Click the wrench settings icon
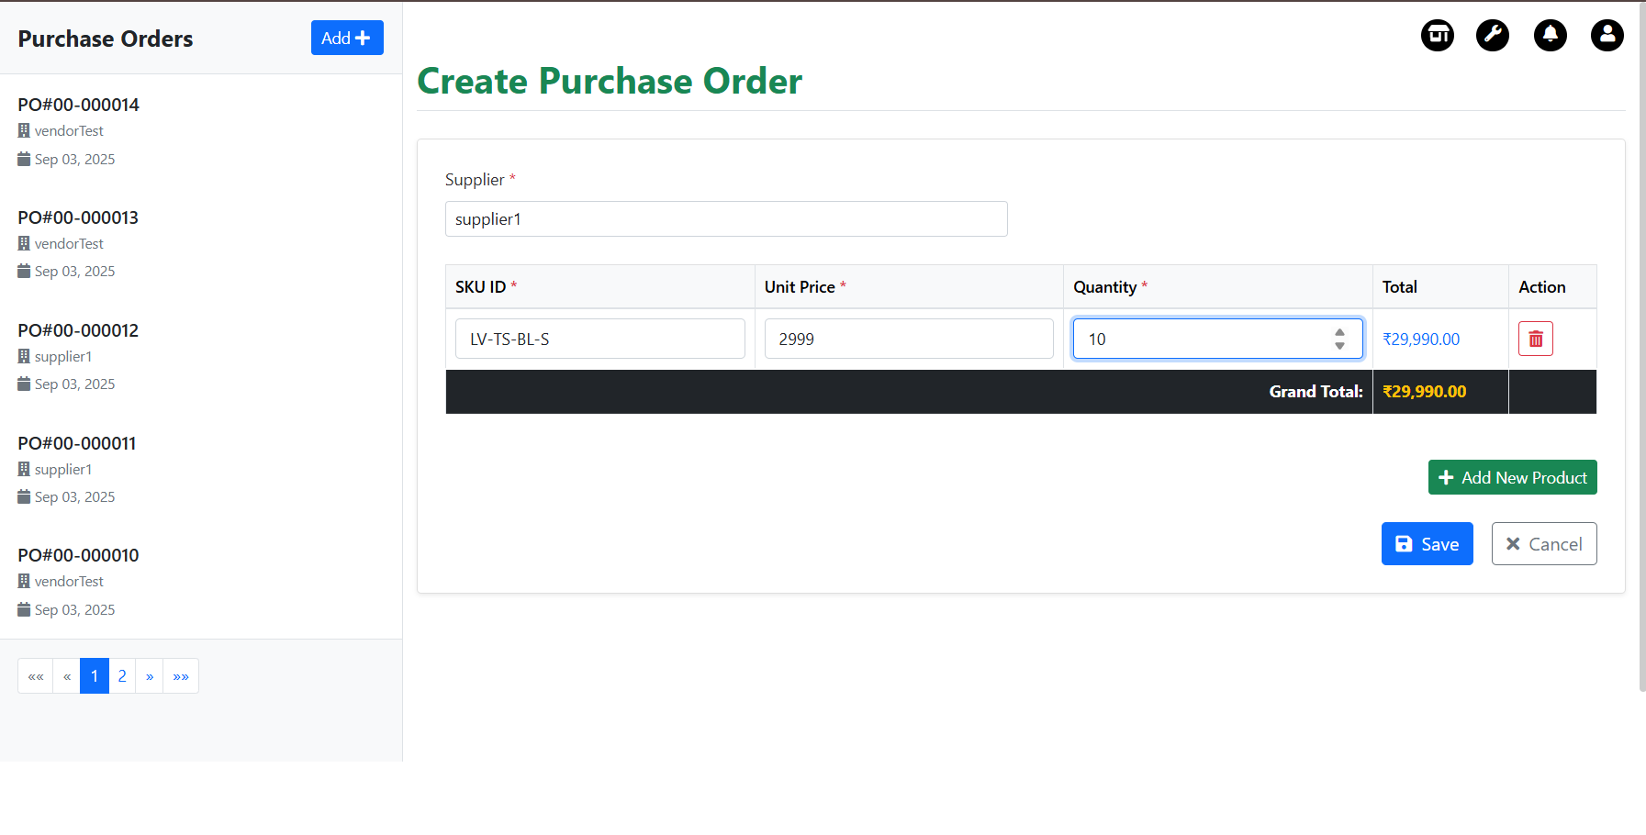The width and height of the screenshot is (1646, 835). click(1492, 36)
